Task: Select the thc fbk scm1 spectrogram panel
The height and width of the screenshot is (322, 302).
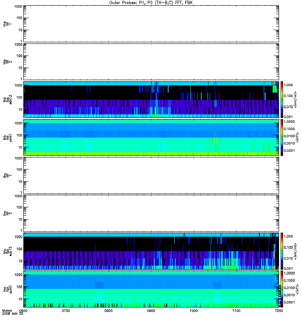Action: pos(151,289)
